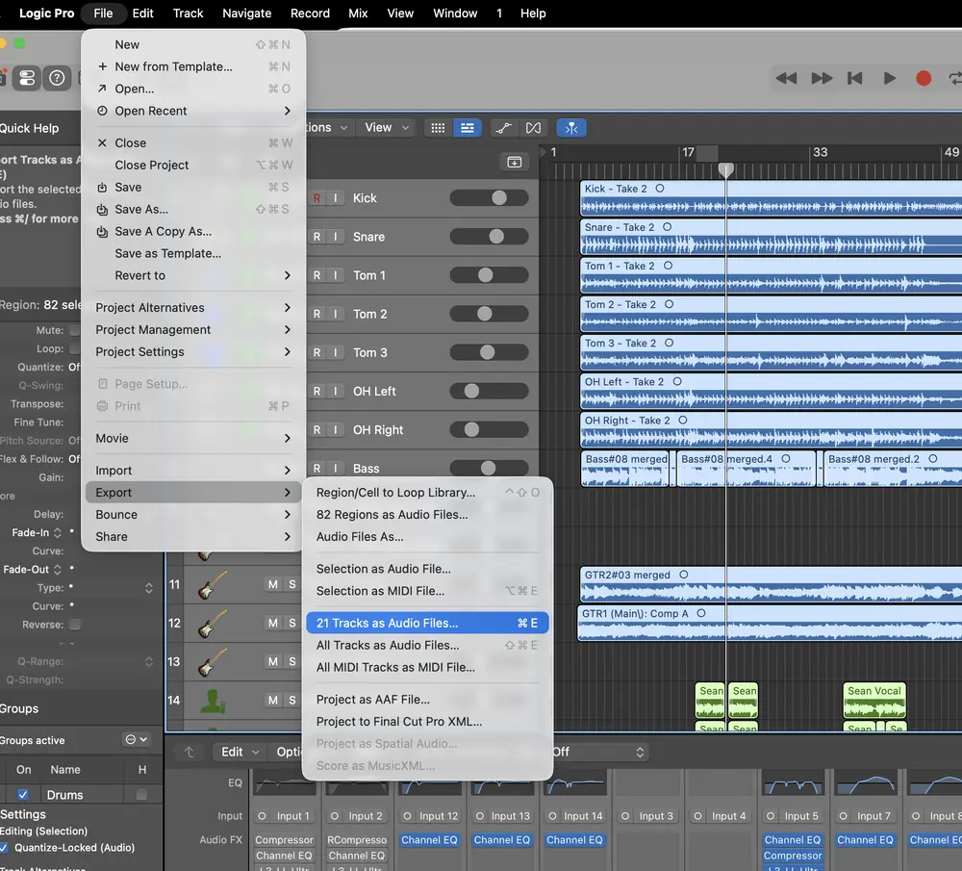Toggle Quantize-Locked (Audio) checkbox
962x871 pixels.
point(4,848)
